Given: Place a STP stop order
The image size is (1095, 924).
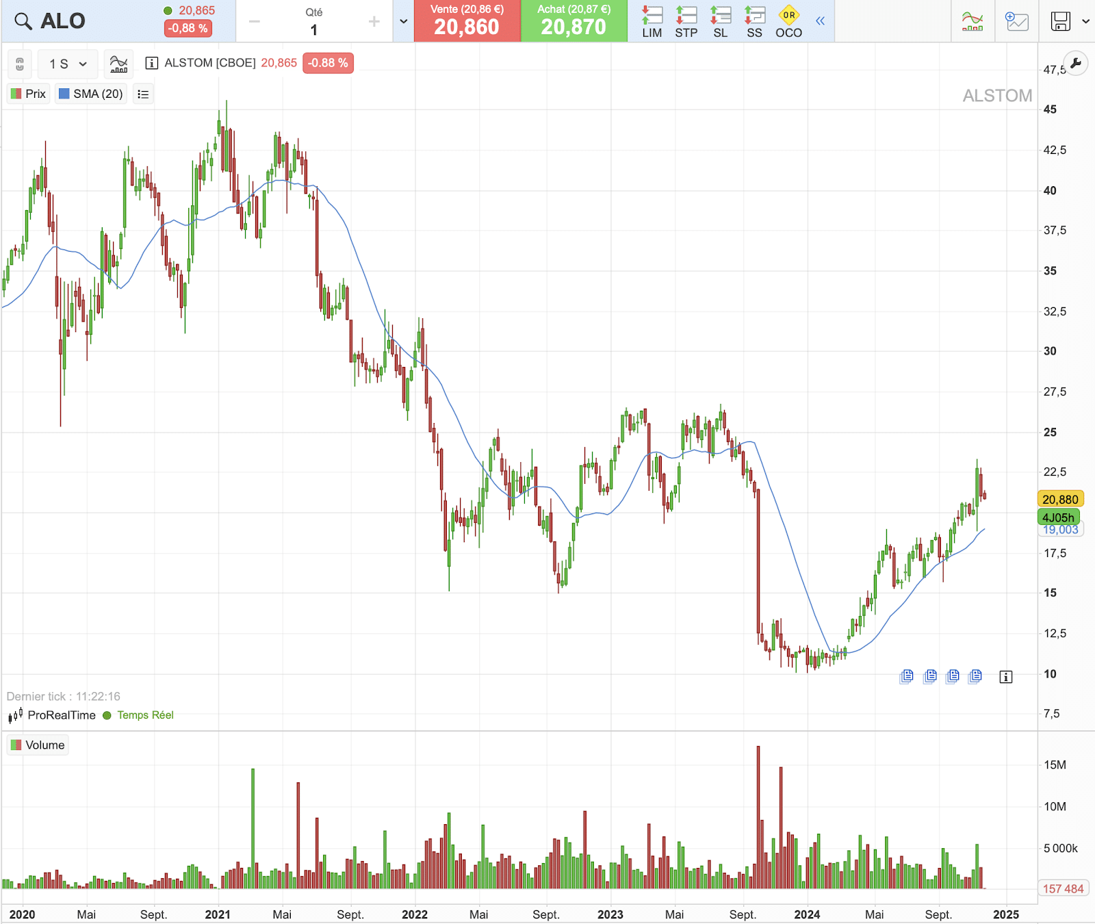Looking at the screenshot, I should point(686,21).
